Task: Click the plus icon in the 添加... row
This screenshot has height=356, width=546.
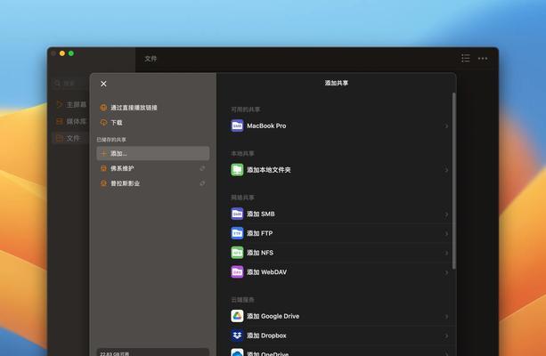Action: [103, 153]
